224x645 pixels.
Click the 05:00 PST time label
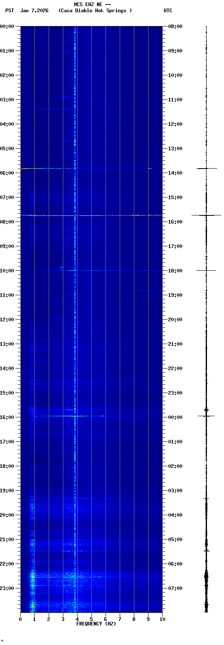coord(7,149)
